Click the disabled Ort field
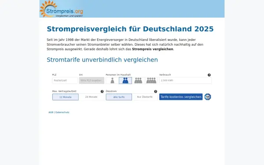Screen dimensions: 264x165 click(x=92, y=81)
